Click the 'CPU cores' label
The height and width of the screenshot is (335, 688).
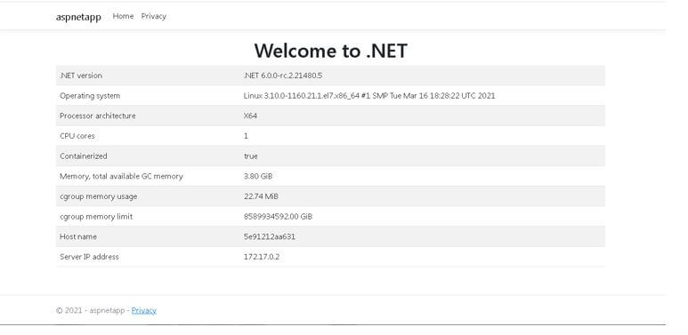point(77,136)
